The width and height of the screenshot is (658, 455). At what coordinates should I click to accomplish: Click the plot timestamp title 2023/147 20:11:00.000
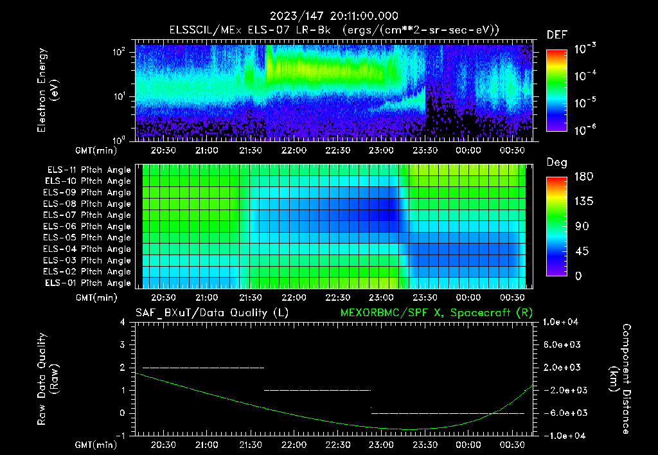click(334, 16)
